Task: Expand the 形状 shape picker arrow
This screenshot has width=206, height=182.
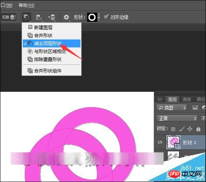Action: coord(99,17)
